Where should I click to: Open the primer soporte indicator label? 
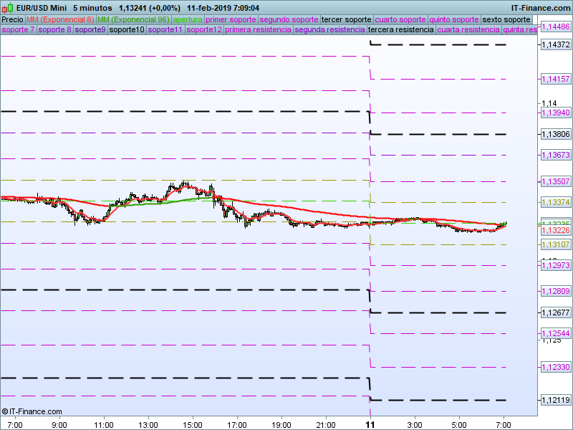231,19
